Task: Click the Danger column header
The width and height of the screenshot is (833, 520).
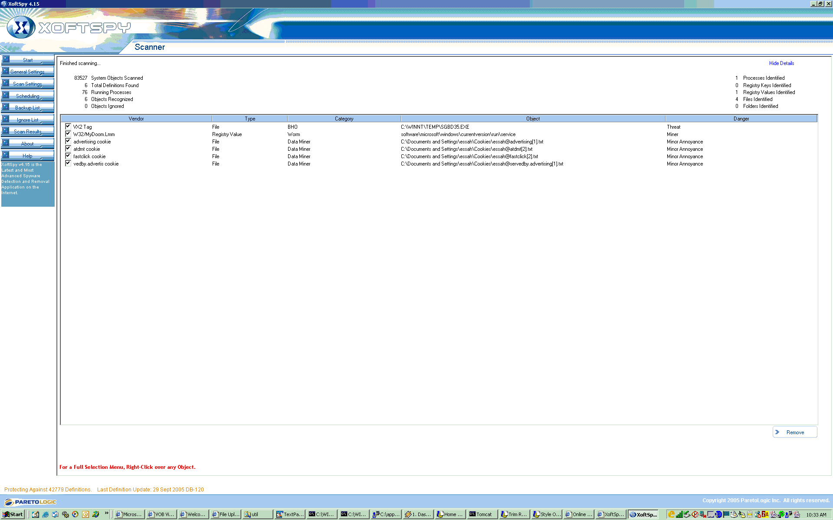Action: [x=741, y=118]
